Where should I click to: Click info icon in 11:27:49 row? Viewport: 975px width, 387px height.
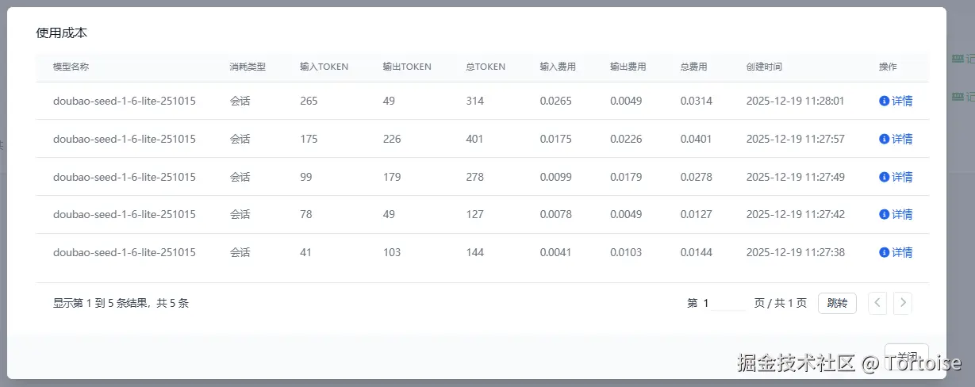coord(884,177)
